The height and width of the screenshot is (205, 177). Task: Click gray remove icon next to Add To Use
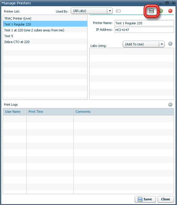170,44
